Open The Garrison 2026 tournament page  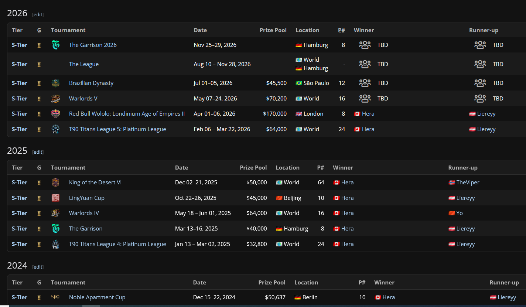(93, 45)
